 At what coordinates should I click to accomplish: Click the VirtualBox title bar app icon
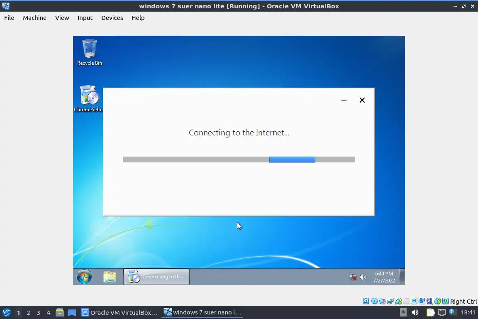(x=5, y=6)
